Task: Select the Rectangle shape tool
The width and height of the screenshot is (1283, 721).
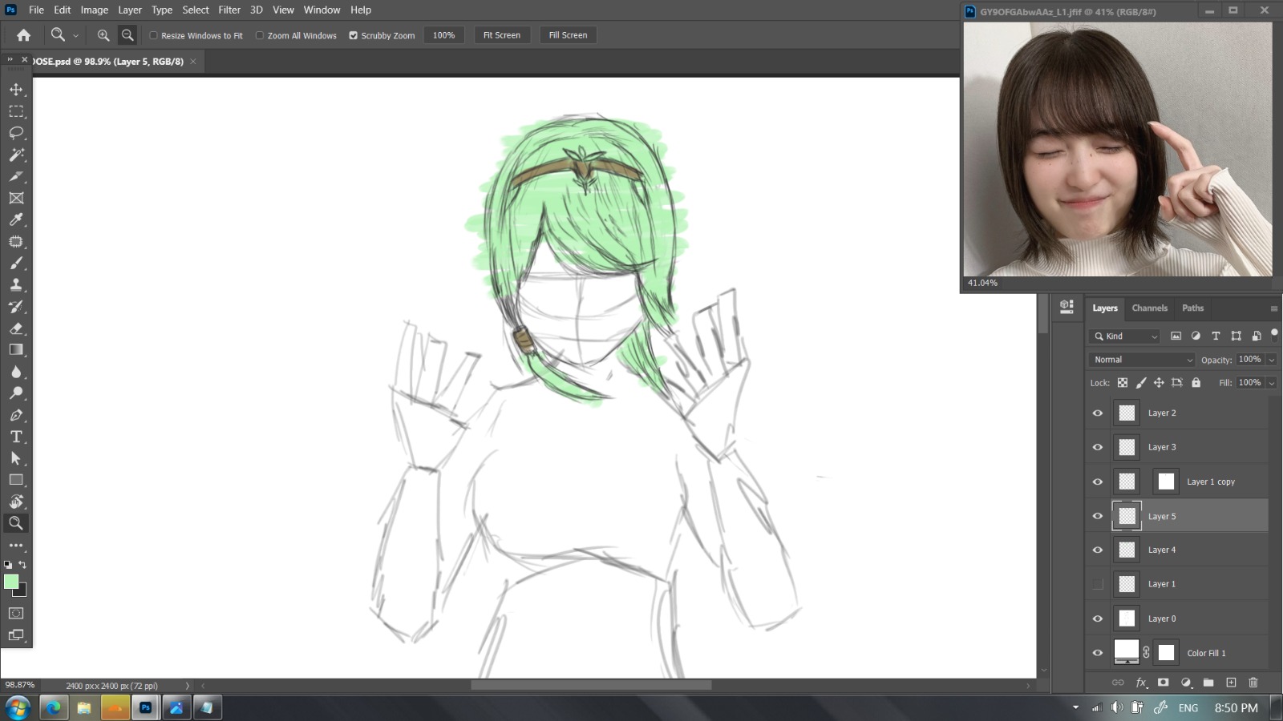Action: pyautogui.click(x=16, y=480)
